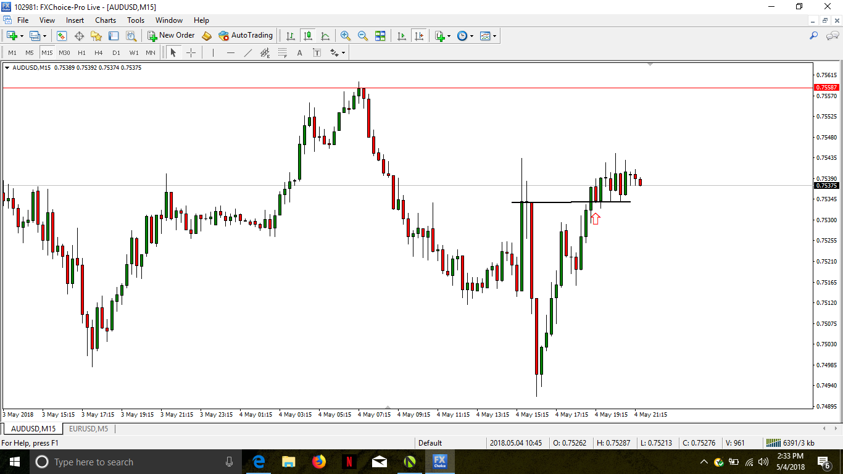Open the periodicity clock dropdown
This screenshot has width=843, height=474.
point(471,36)
